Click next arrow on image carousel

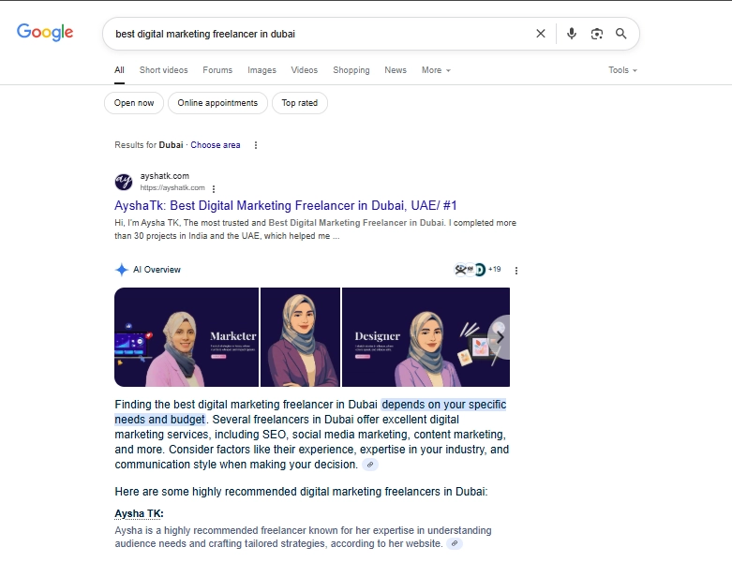[x=500, y=337]
